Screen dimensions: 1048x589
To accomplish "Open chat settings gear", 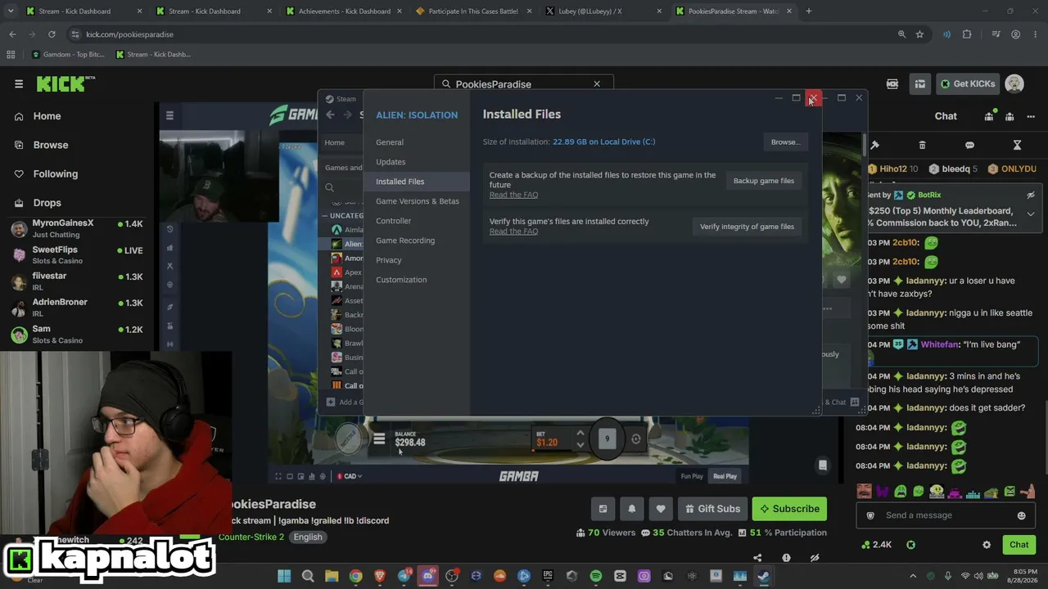I will [987, 545].
